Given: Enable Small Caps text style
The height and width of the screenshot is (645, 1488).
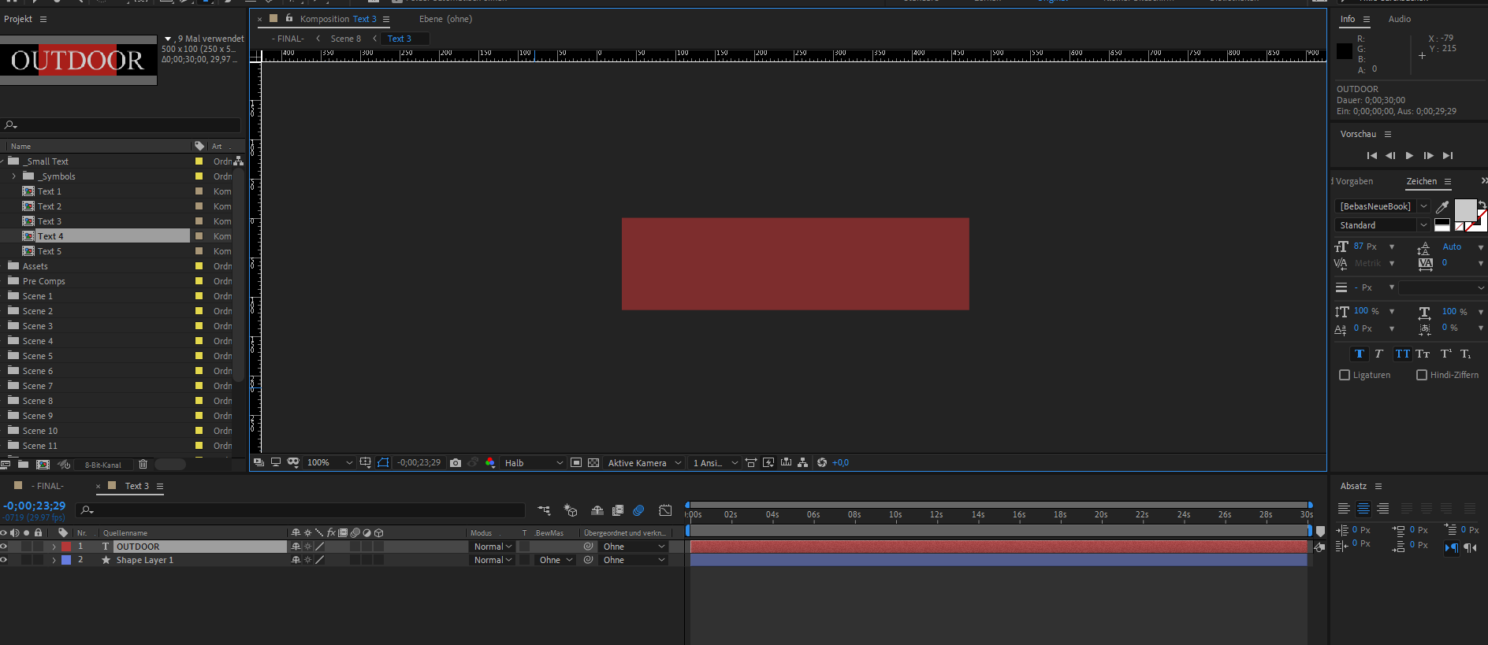Looking at the screenshot, I should (x=1423, y=354).
